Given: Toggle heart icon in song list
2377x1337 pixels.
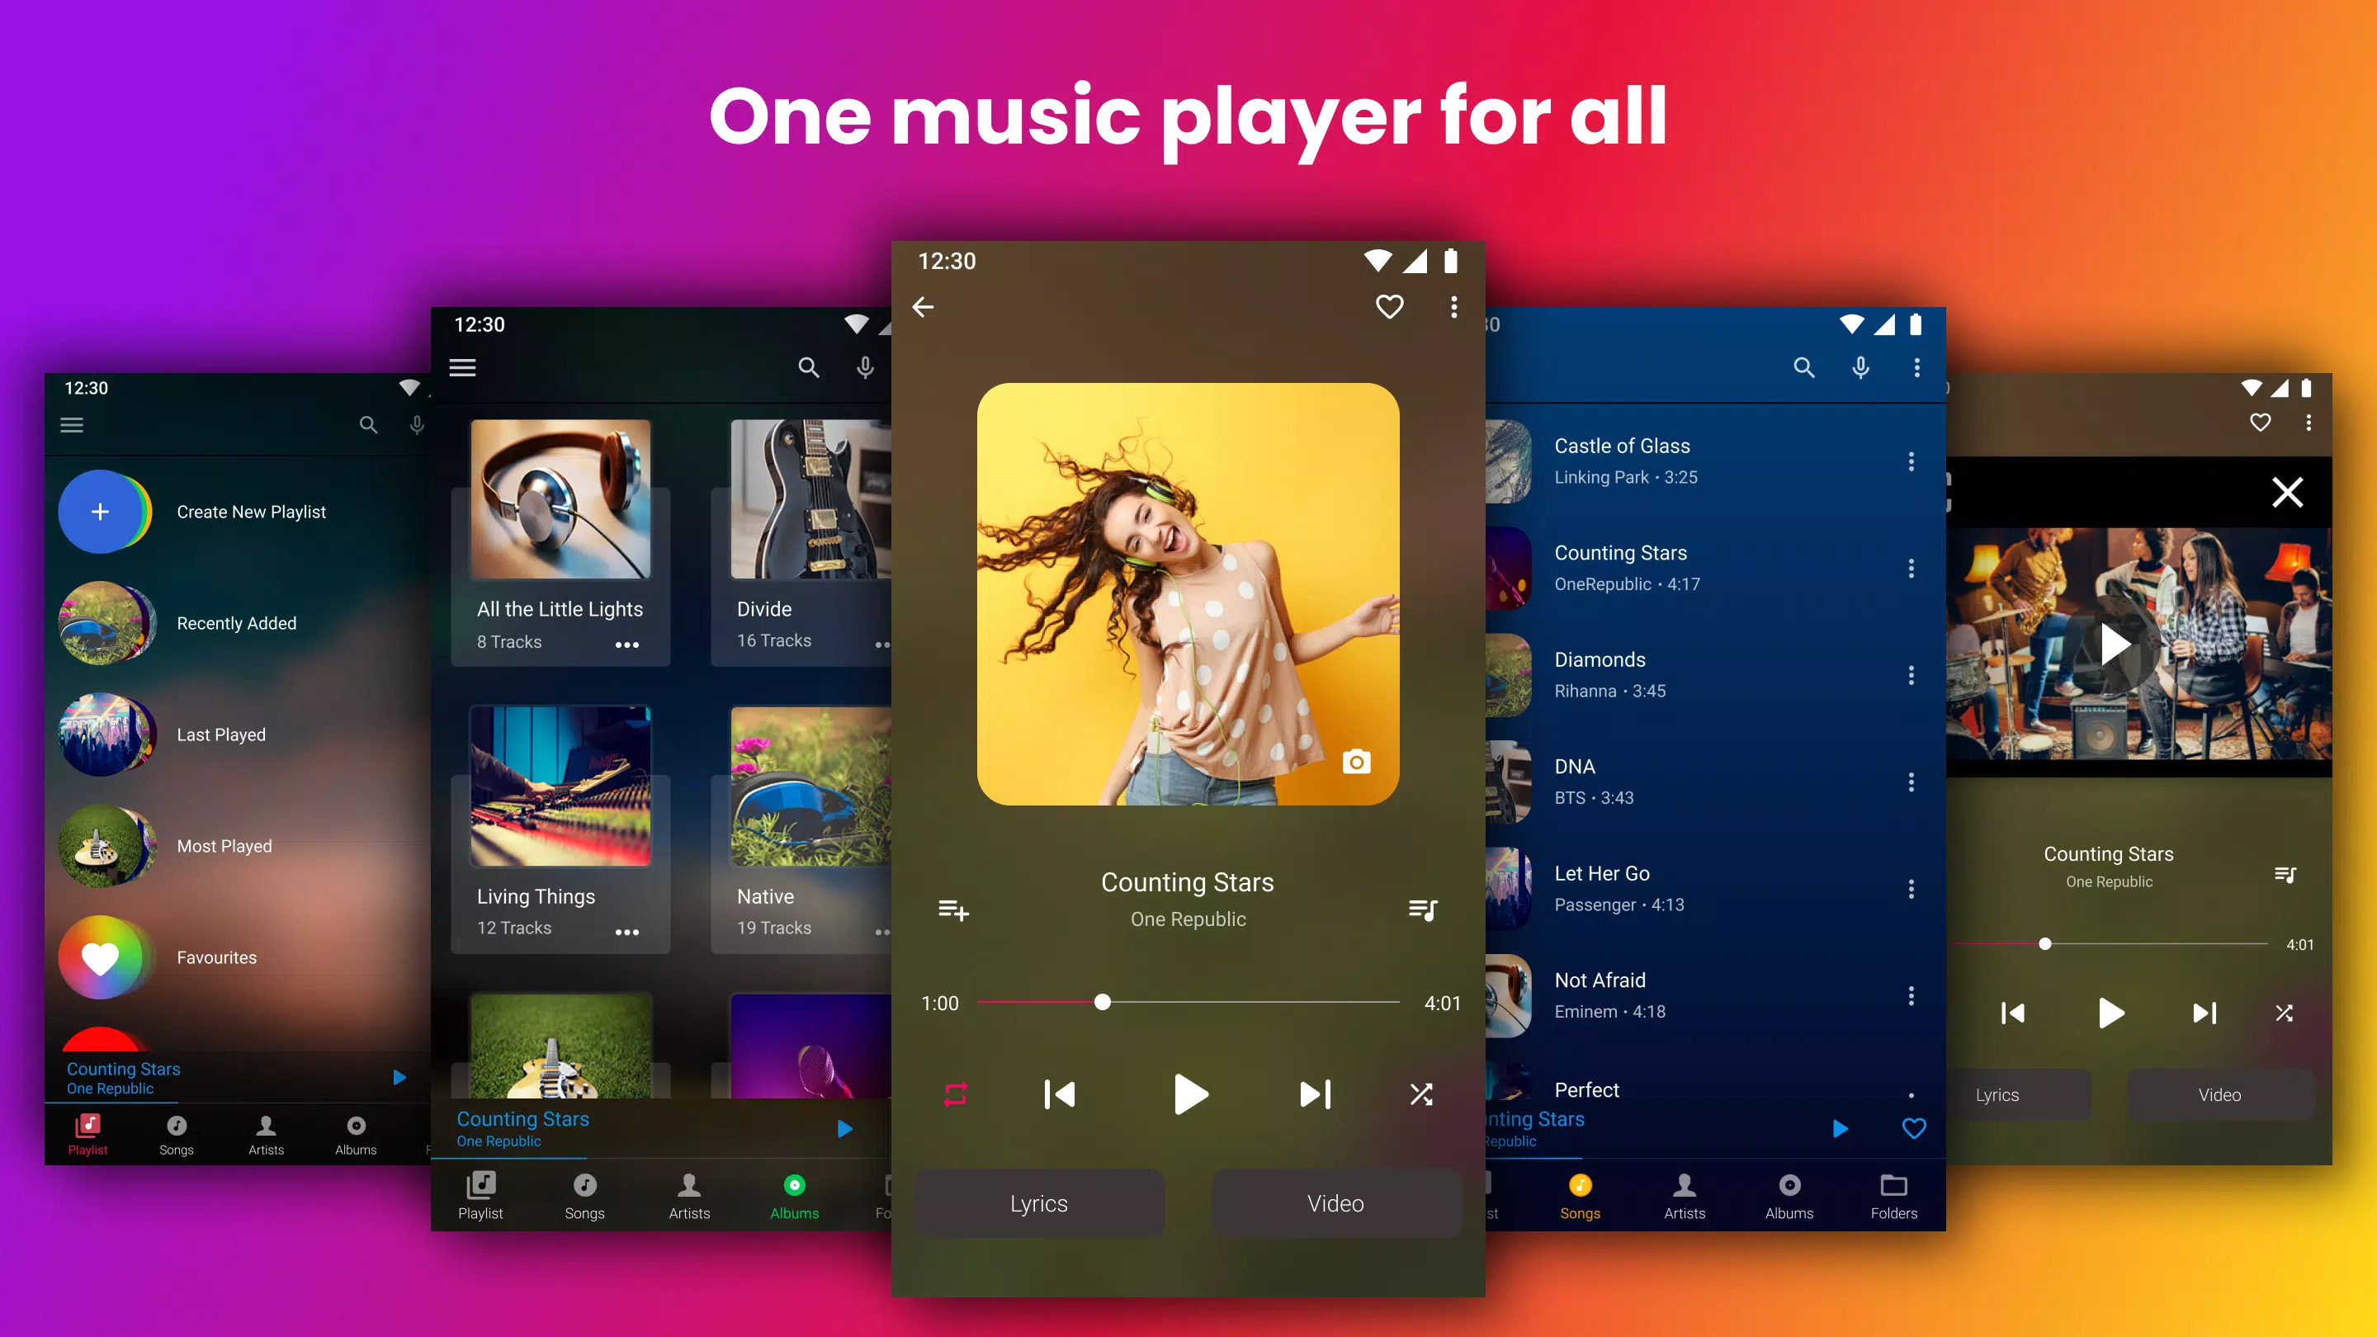Looking at the screenshot, I should (x=1915, y=1128).
